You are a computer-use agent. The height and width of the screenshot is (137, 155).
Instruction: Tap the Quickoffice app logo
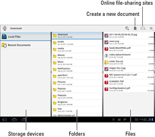pos(5,28)
